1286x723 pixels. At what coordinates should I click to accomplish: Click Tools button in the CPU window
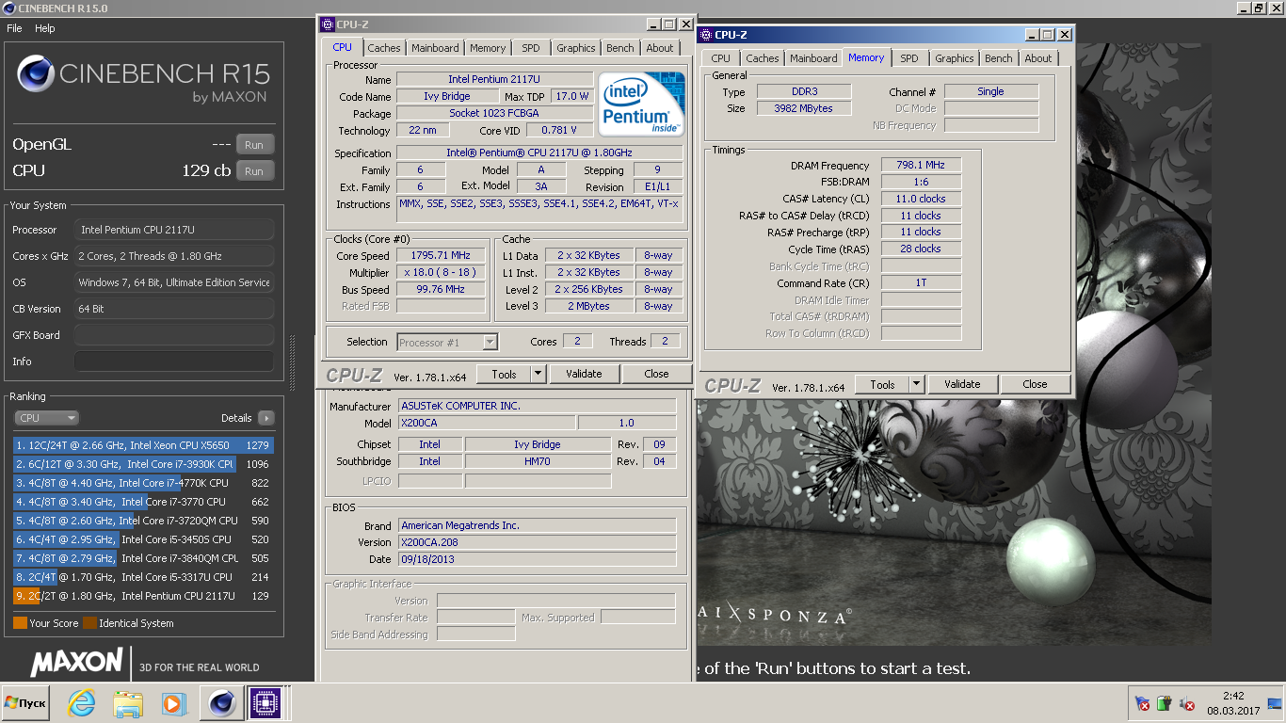coord(504,374)
